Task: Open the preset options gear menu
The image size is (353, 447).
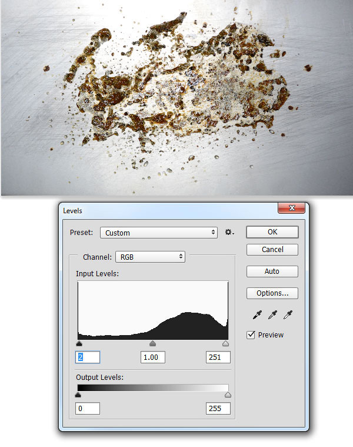Action: point(229,233)
